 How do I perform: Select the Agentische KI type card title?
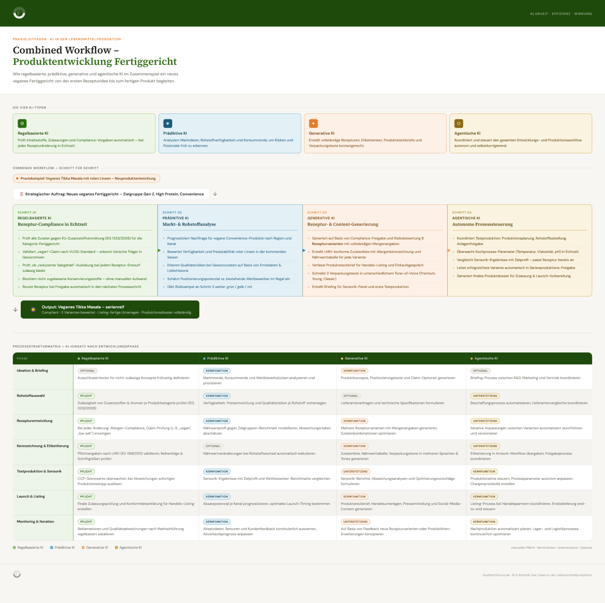pos(467,133)
